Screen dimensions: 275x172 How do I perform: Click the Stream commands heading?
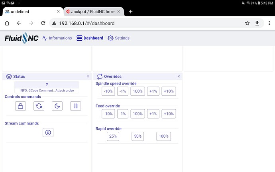point(22,123)
